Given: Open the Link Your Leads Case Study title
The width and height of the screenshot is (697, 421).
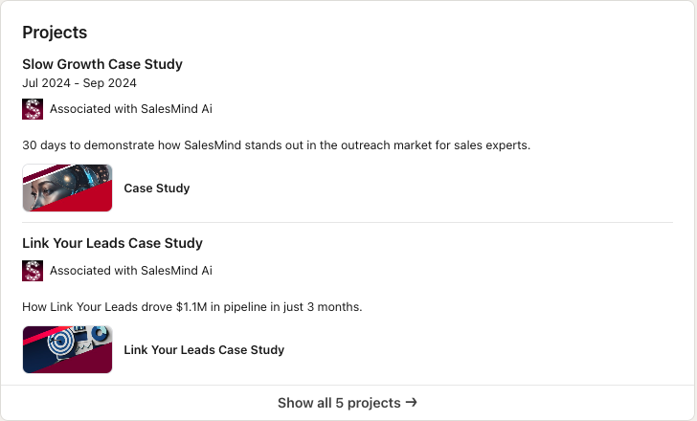Looking at the screenshot, I should coord(112,243).
